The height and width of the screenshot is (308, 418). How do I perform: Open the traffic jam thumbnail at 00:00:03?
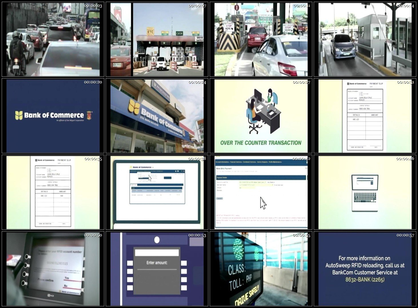[x=53, y=40]
